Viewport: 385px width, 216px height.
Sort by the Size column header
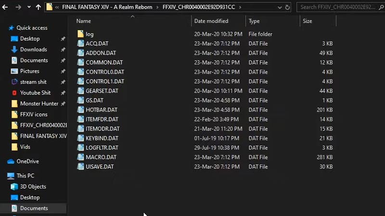point(307,21)
